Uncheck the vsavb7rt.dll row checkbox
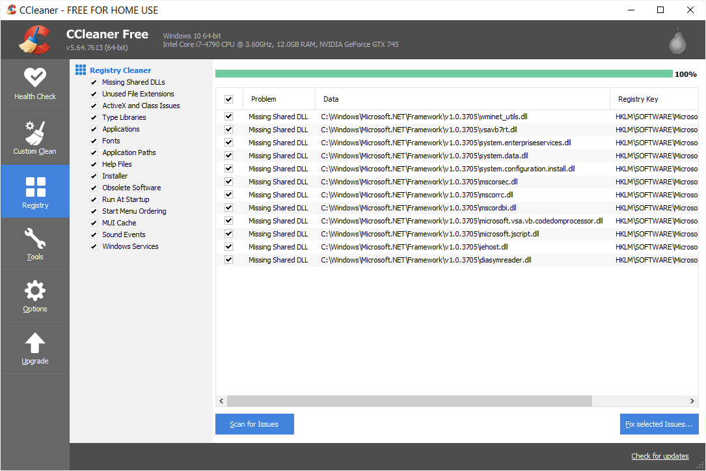Viewport: 706px width, 471px height. pyautogui.click(x=229, y=130)
